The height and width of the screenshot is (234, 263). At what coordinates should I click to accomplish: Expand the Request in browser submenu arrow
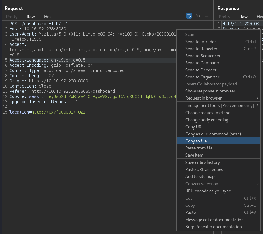click(x=257, y=98)
